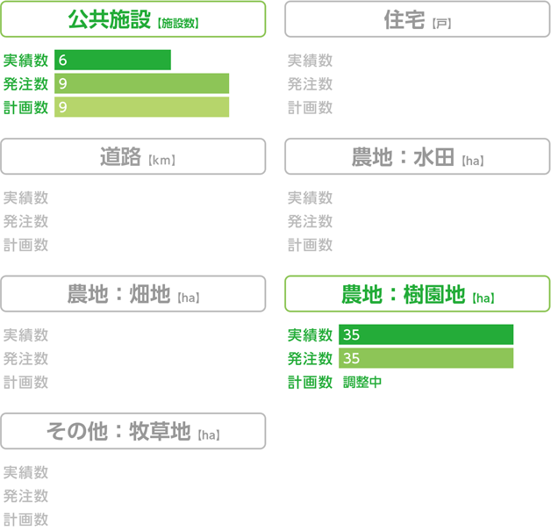Choose the 農地:畑地 header box
The width and height of the screenshot is (551, 531).
pos(133,294)
